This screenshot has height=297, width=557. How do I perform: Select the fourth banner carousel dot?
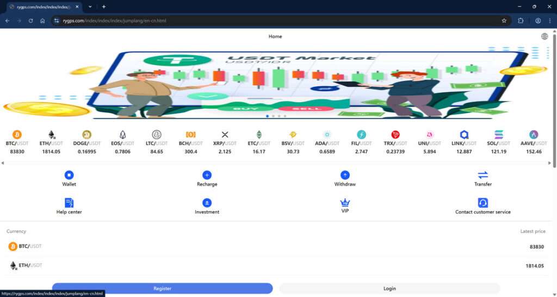[x=285, y=116]
